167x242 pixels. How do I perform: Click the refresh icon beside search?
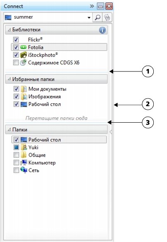coord(107,17)
